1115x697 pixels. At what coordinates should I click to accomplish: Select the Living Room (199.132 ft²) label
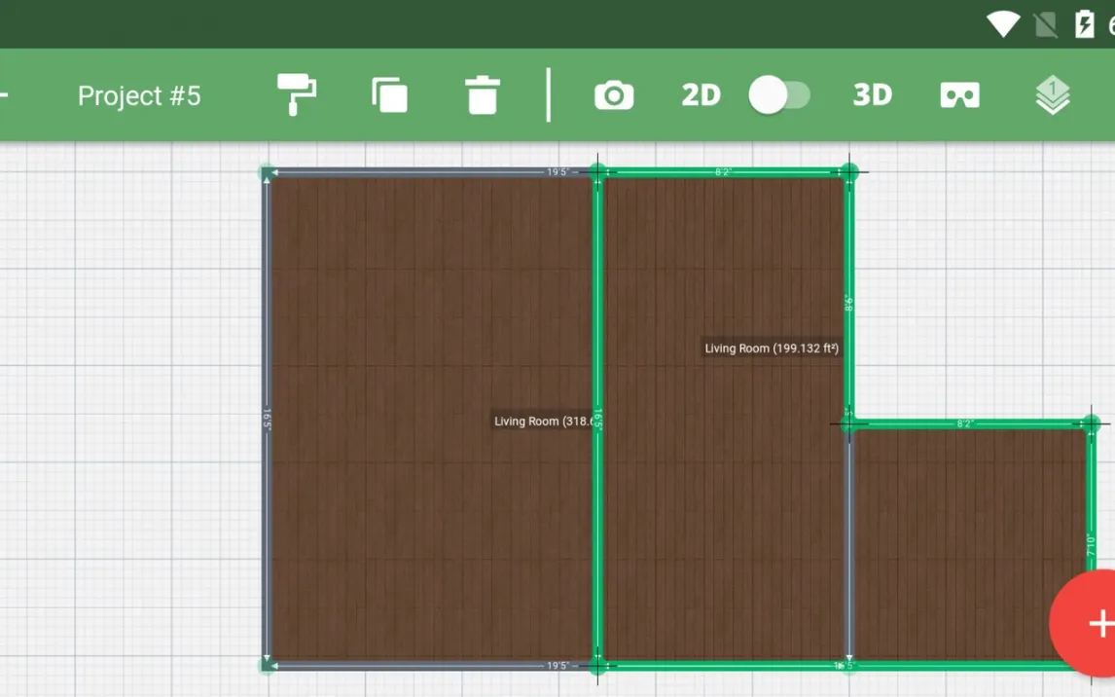(x=772, y=348)
